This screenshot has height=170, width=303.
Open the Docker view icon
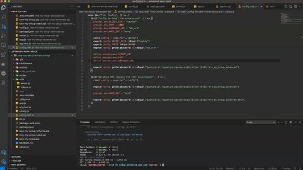[3, 64]
